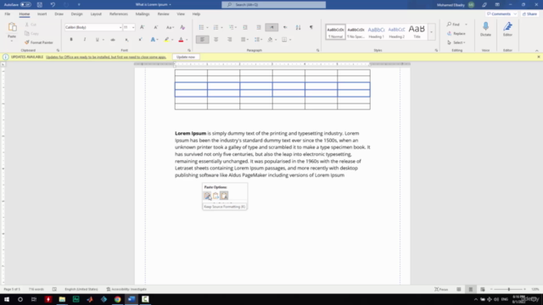Image resolution: width=543 pixels, height=305 pixels.
Task: Adjust the zoom slider handle
Action: (x=509, y=289)
